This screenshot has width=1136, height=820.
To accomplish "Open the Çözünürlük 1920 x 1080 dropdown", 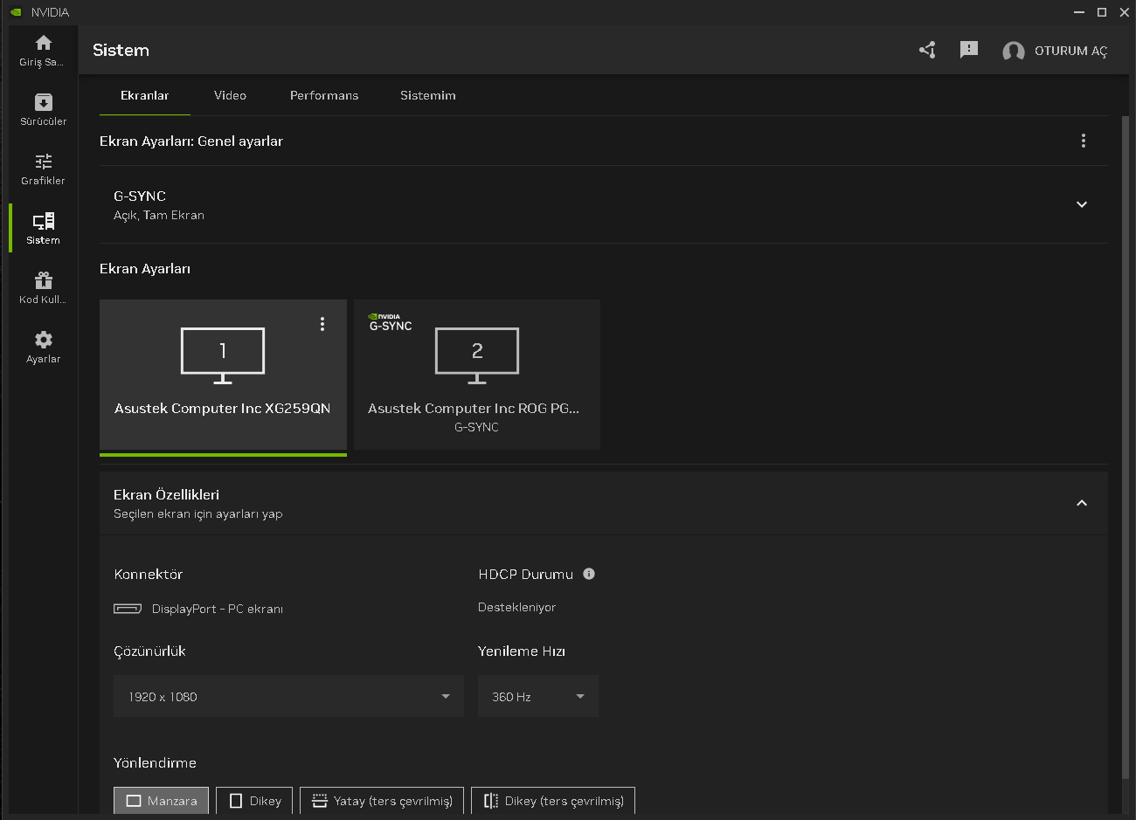I will pyautogui.click(x=288, y=696).
